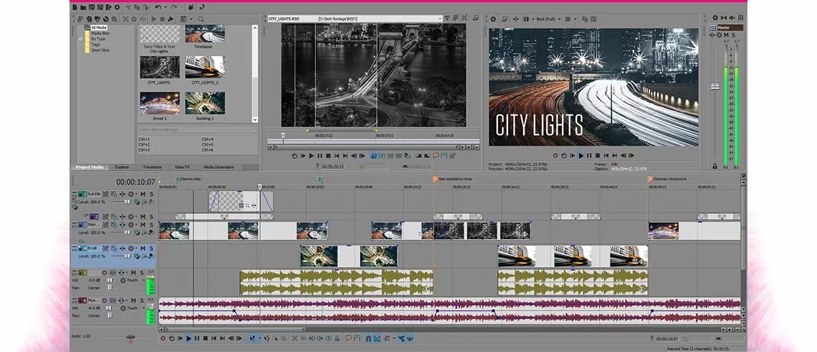The height and width of the screenshot is (352, 817).
Task: Click Record button in Video Preview transport
Action: [555, 155]
